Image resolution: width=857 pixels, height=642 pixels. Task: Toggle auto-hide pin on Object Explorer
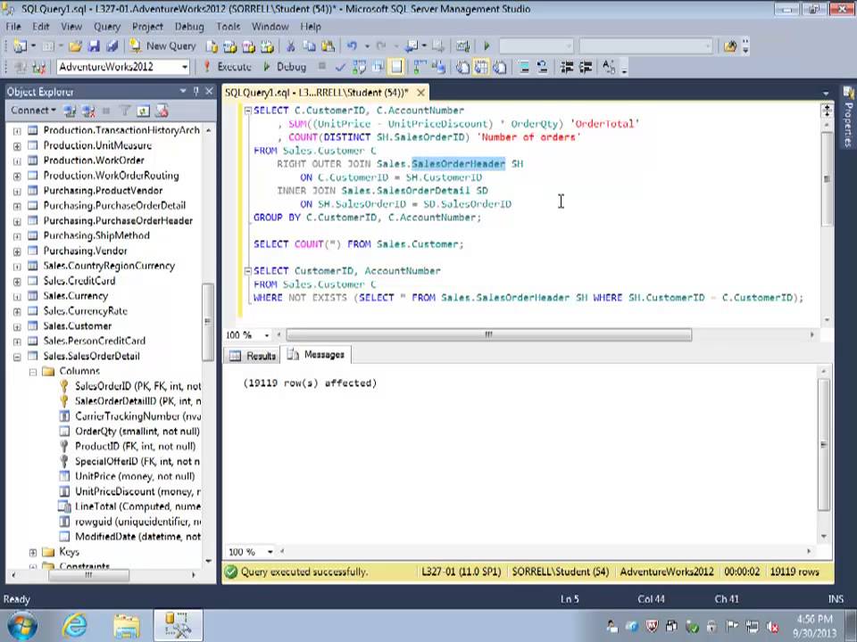point(196,92)
